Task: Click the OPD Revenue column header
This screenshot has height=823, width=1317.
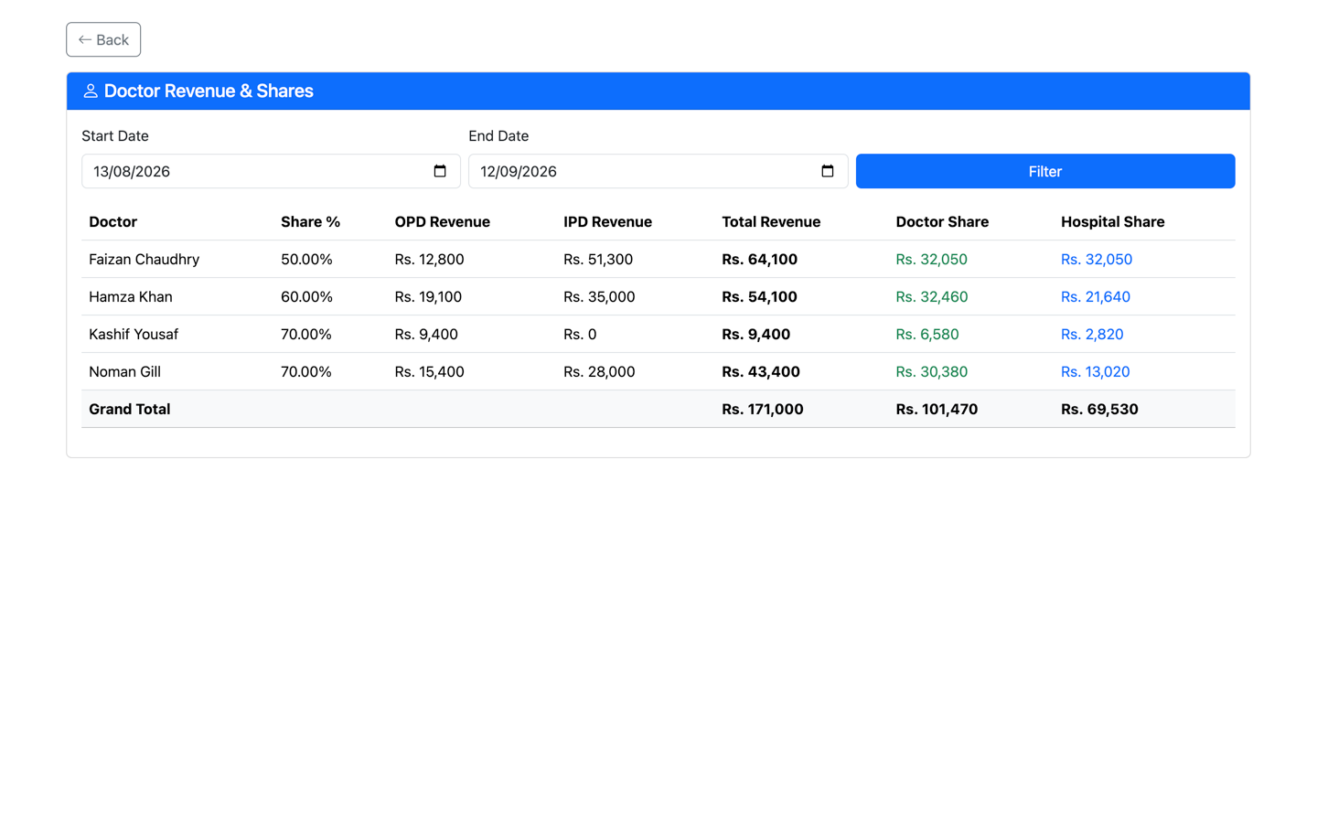Action: pyautogui.click(x=442, y=221)
